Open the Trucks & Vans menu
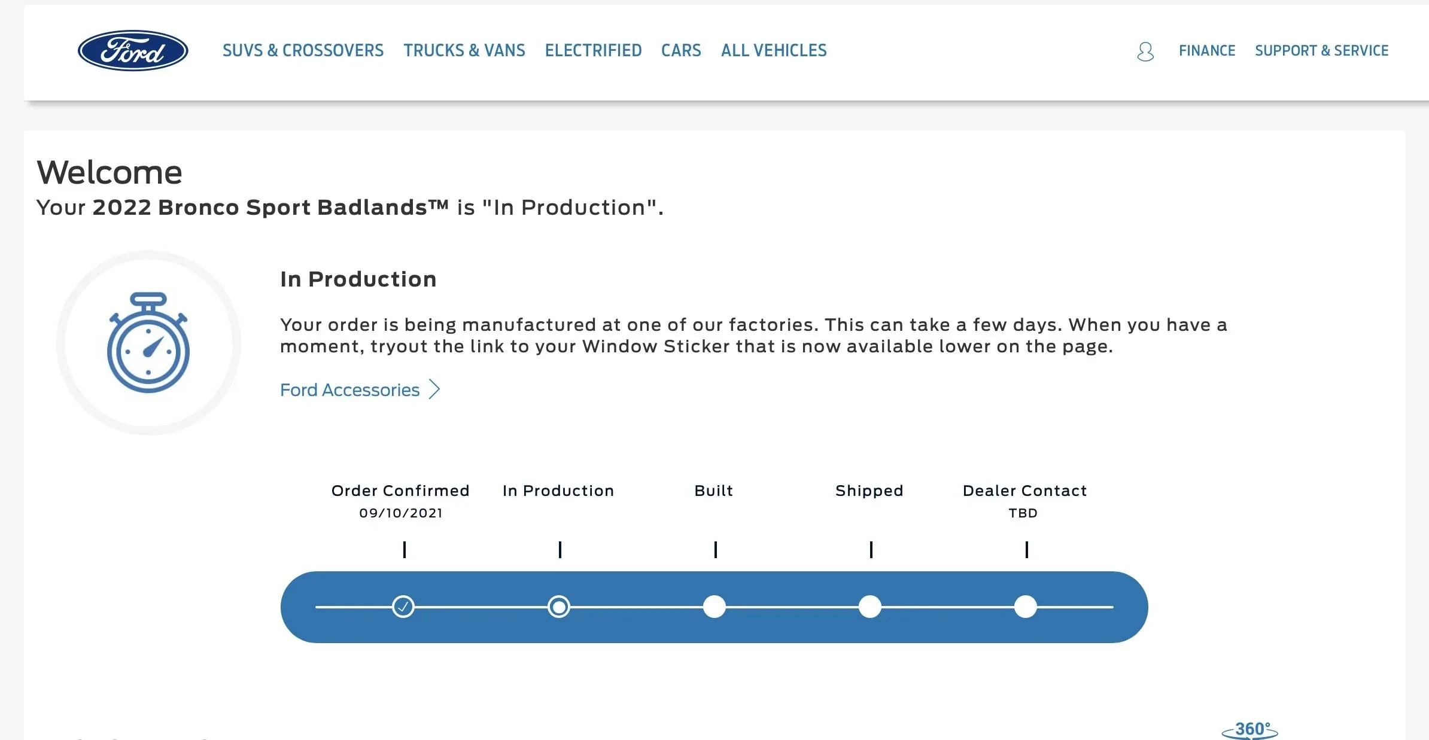This screenshot has height=740, width=1429. point(464,51)
